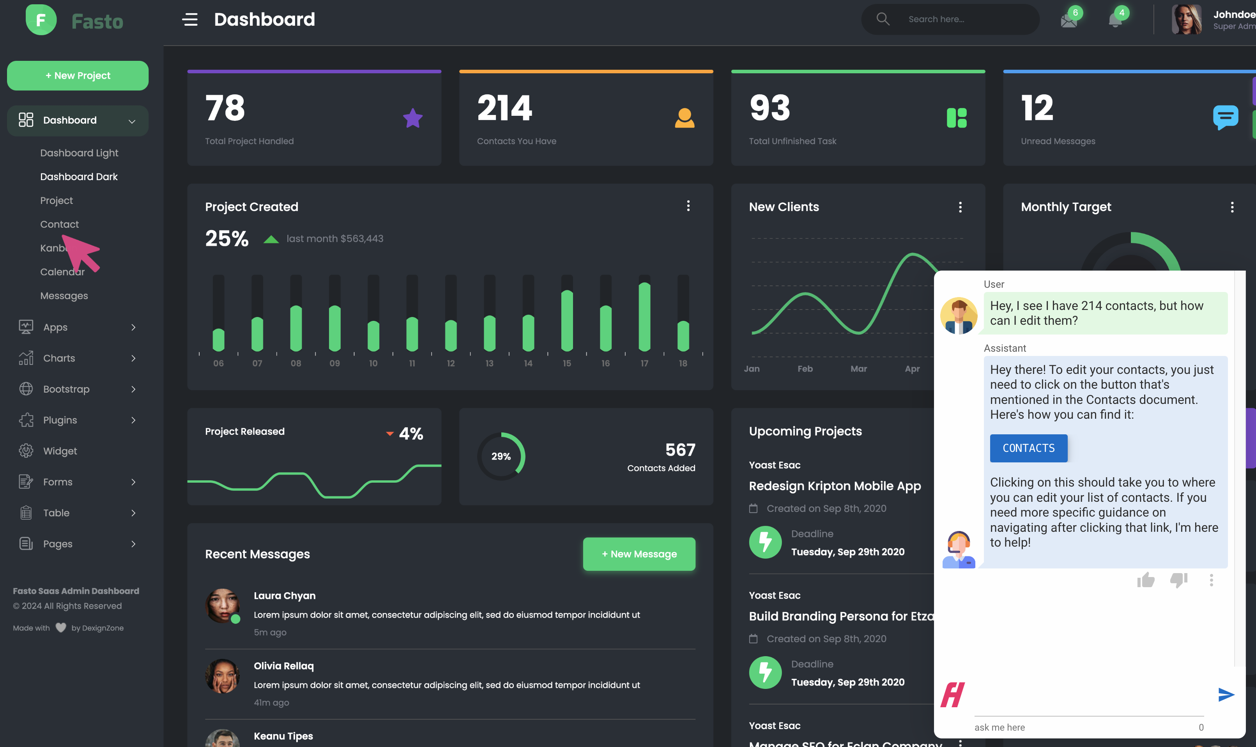The image size is (1256, 747).
Task: Click the three-dot menu on Project Created
Action: coord(688,205)
